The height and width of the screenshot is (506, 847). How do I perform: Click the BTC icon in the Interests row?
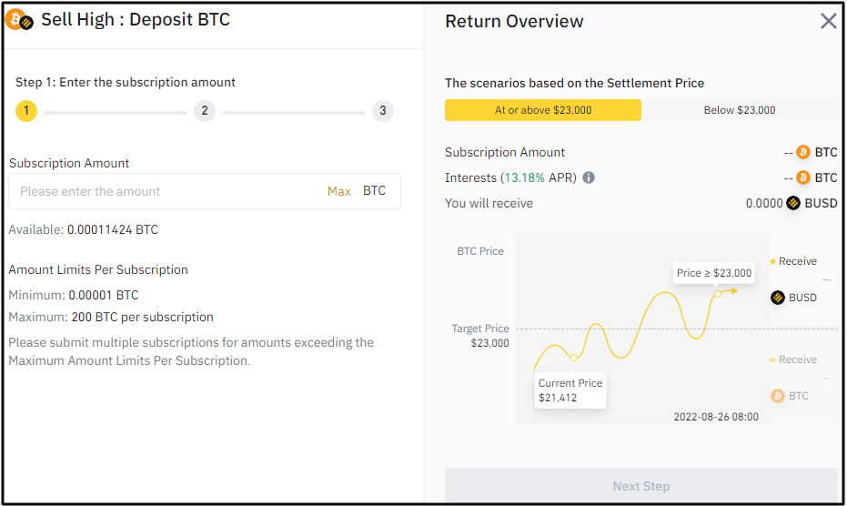pos(803,177)
